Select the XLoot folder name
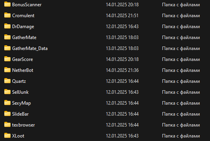Screen dimensions: 210x141 (x=18, y=136)
